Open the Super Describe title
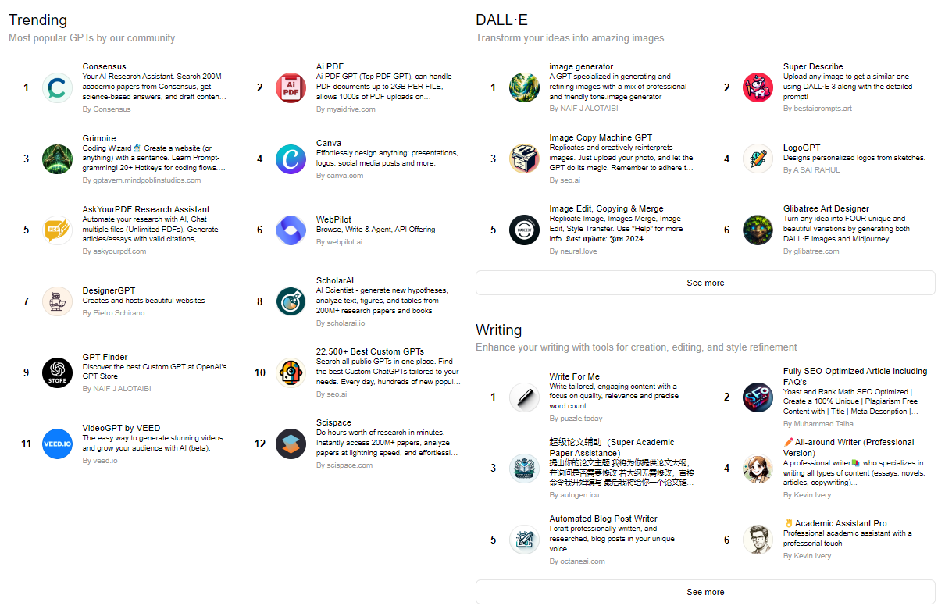The image size is (945, 613). click(x=813, y=67)
